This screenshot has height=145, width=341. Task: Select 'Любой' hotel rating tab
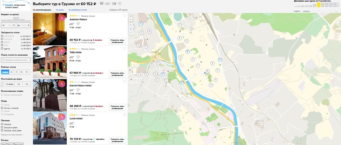(x=5, y=72)
